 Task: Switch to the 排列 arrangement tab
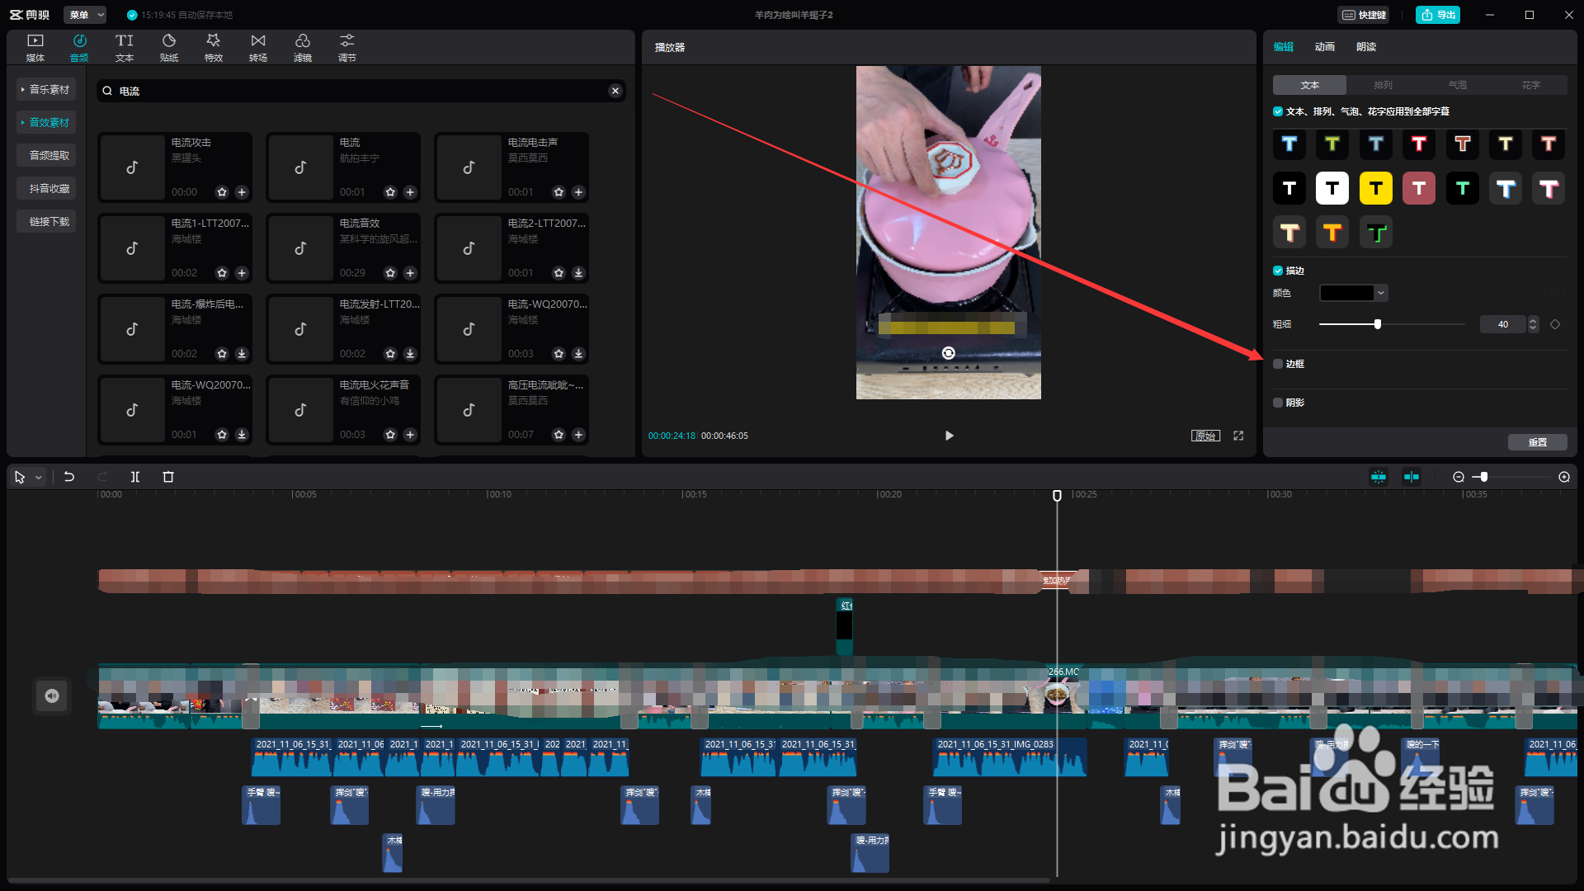pos(1383,85)
